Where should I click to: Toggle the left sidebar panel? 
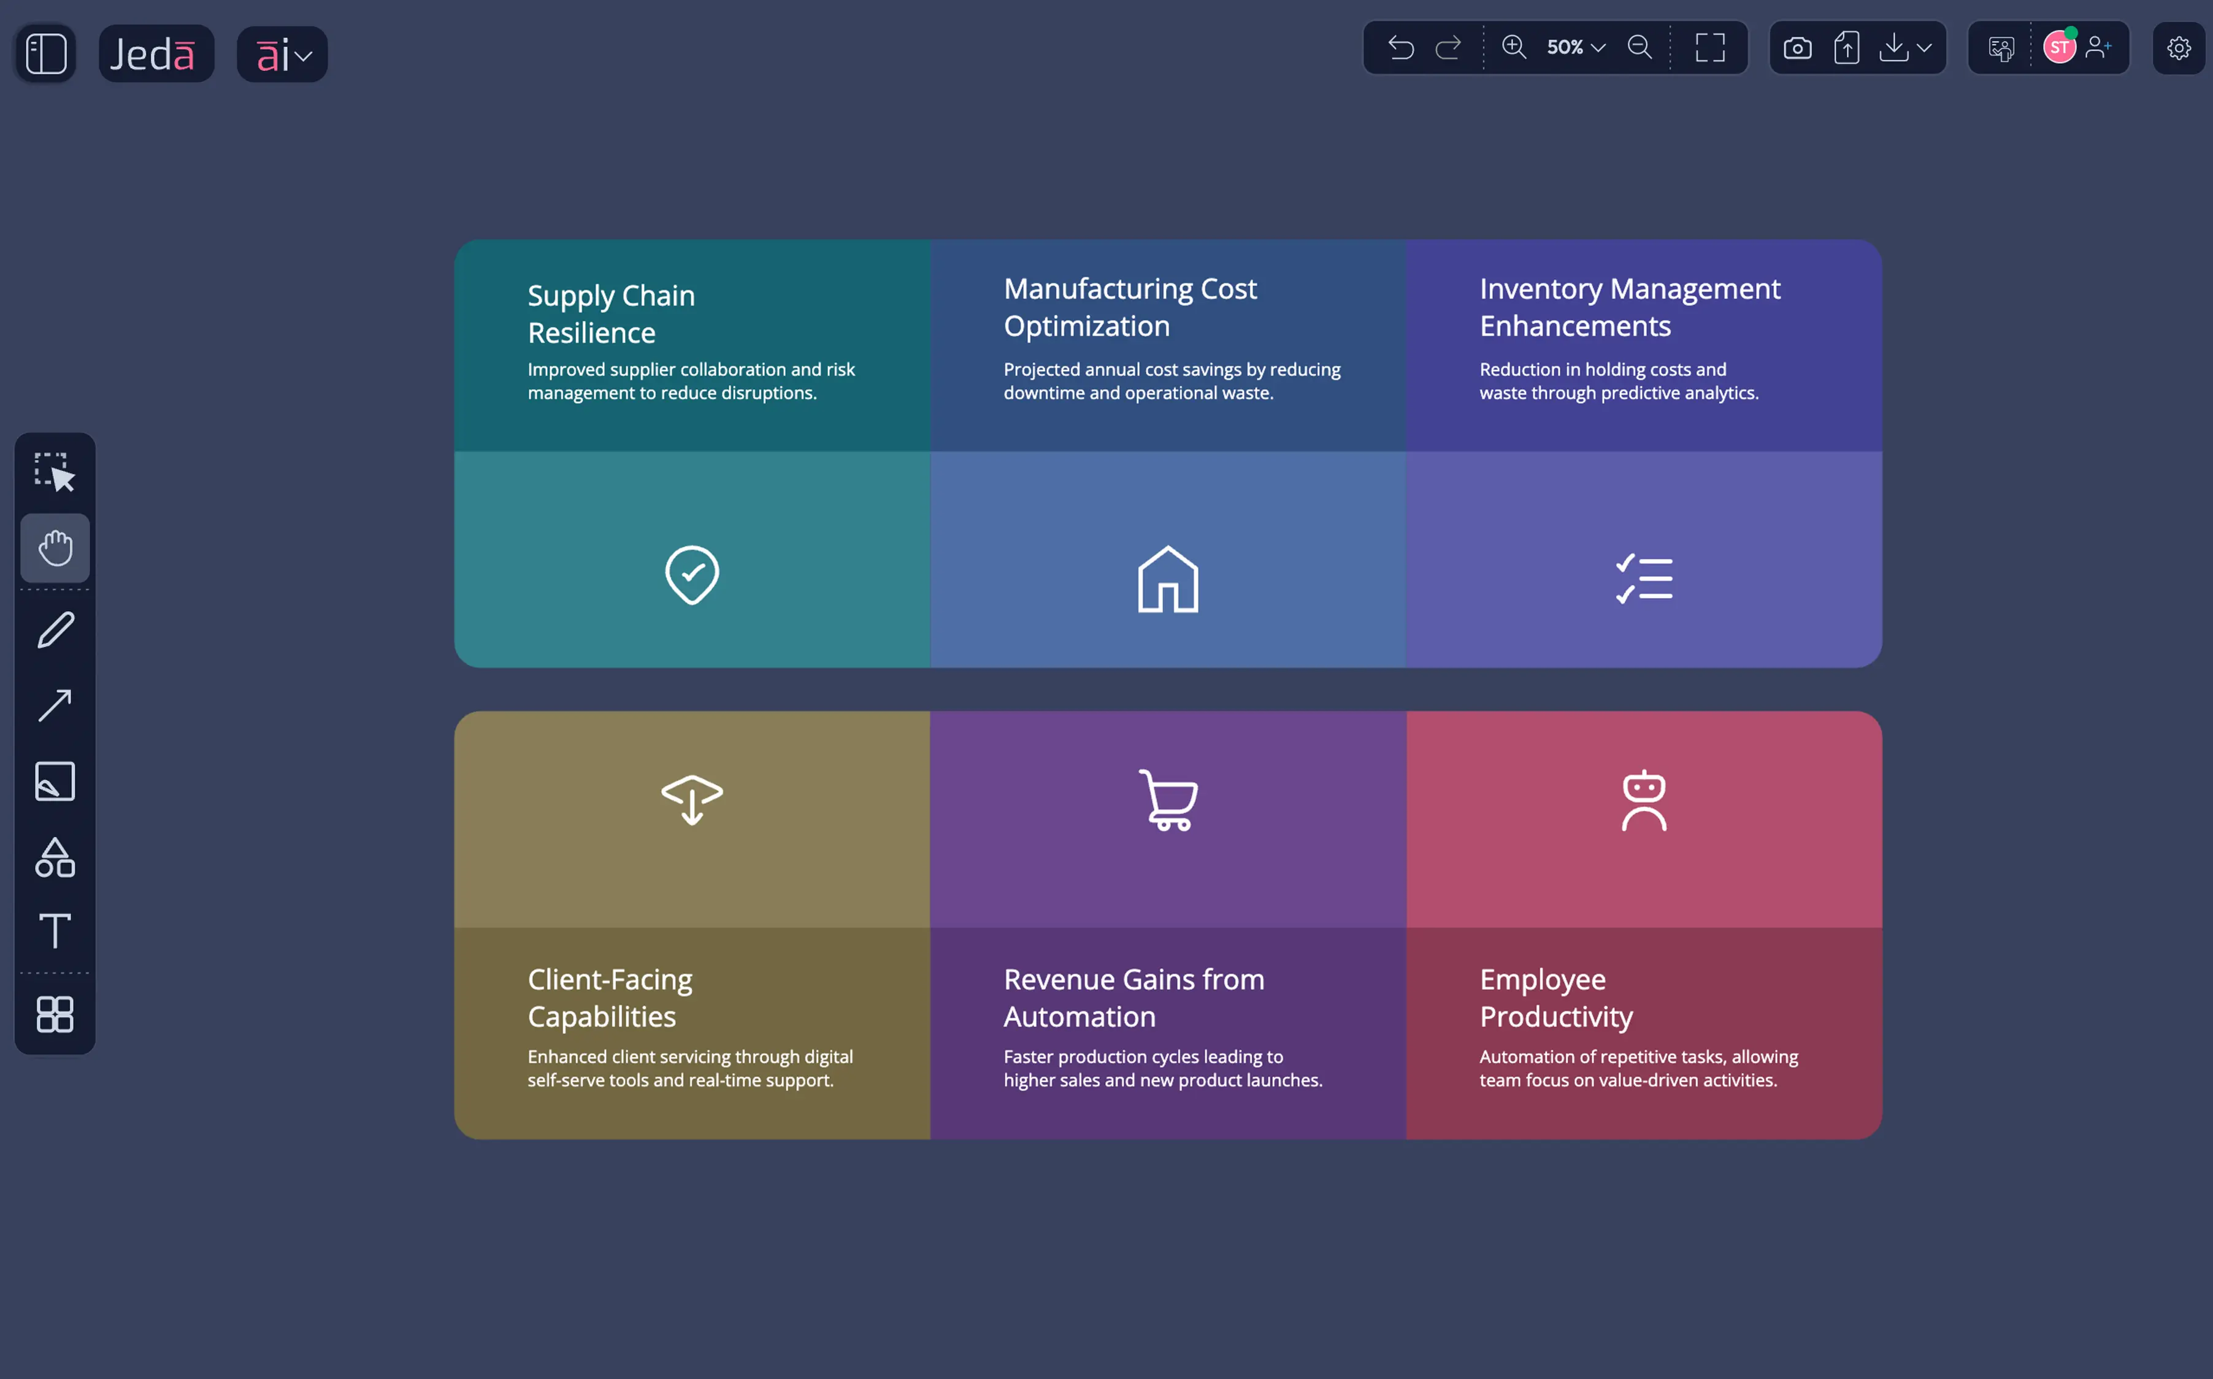(x=45, y=53)
